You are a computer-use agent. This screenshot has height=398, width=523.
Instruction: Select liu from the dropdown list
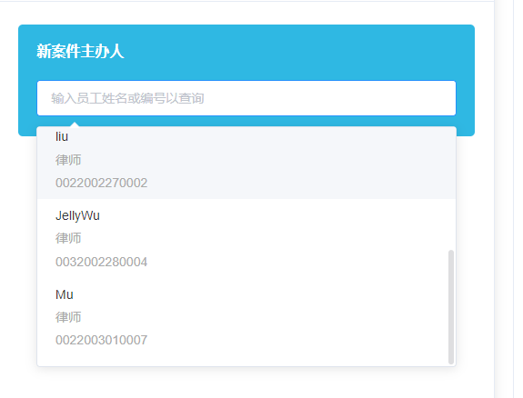click(246, 163)
